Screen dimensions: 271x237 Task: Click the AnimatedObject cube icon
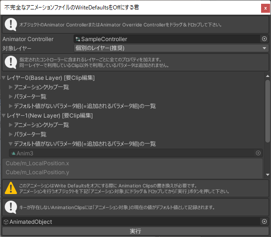click(6, 222)
